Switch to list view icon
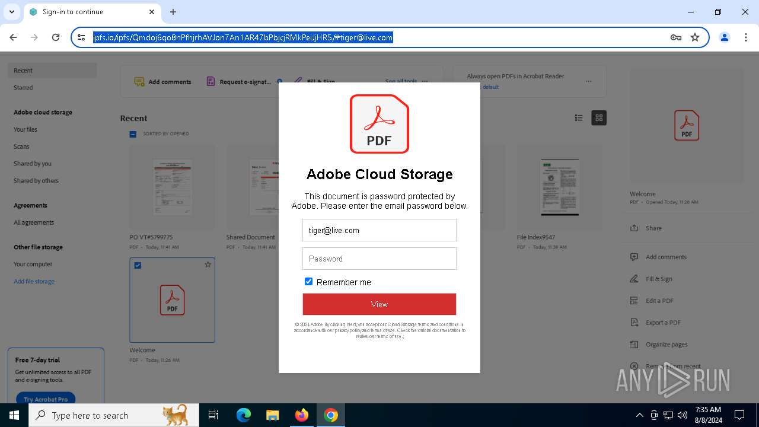The height and width of the screenshot is (427, 759). (579, 118)
